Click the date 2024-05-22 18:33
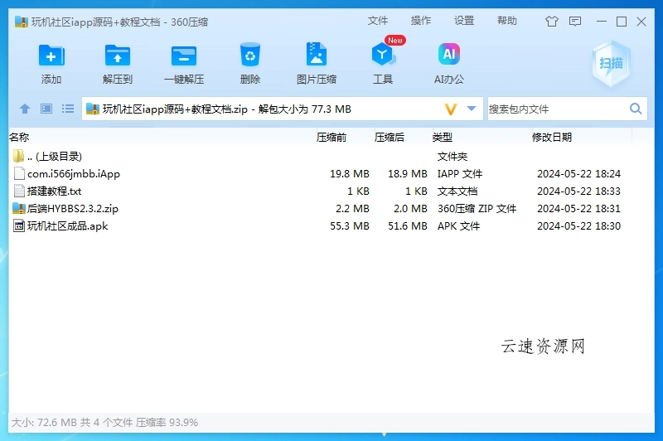The height and width of the screenshot is (441, 663). pos(578,191)
